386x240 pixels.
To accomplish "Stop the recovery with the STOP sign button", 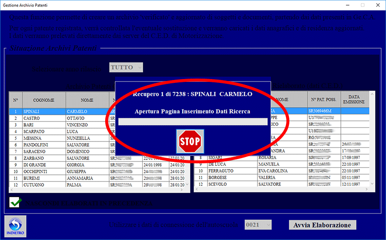I will 190,141.
